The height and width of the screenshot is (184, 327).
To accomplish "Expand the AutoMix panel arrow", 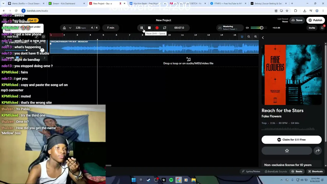I will pos(44,58).
